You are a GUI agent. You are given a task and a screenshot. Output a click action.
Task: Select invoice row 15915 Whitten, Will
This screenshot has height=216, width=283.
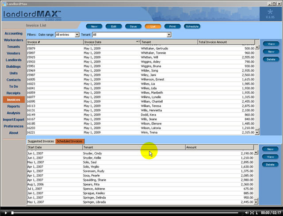(141, 58)
